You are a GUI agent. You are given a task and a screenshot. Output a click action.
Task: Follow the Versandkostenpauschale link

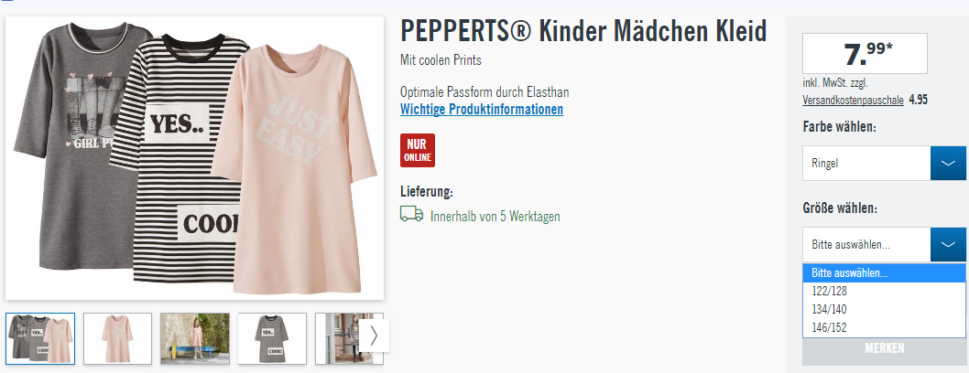tap(853, 100)
